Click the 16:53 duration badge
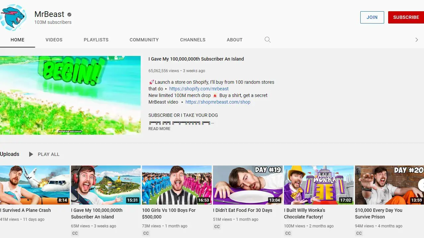This screenshot has height=238, width=424. (x=203, y=200)
